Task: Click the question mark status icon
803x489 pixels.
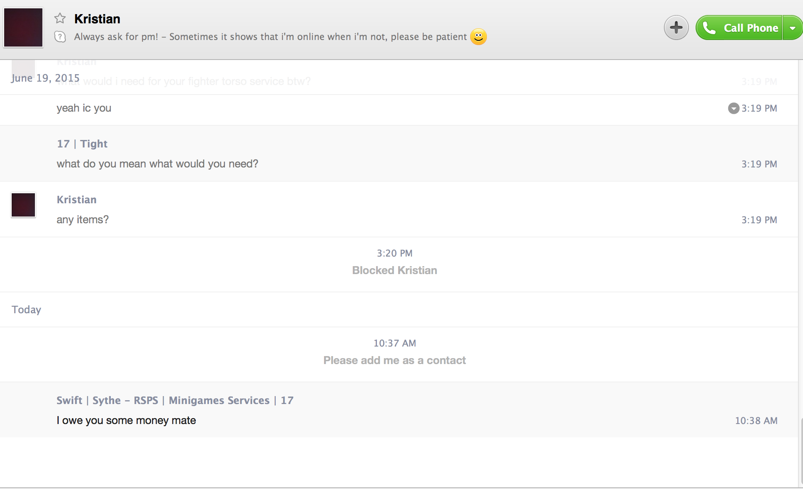Action: coord(60,37)
